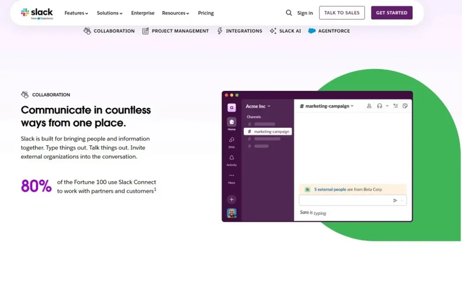The height and width of the screenshot is (289, 462).
Task: Open the DMs icon in the sidebar
Action: pyautogui.click(x=231, y=140)
